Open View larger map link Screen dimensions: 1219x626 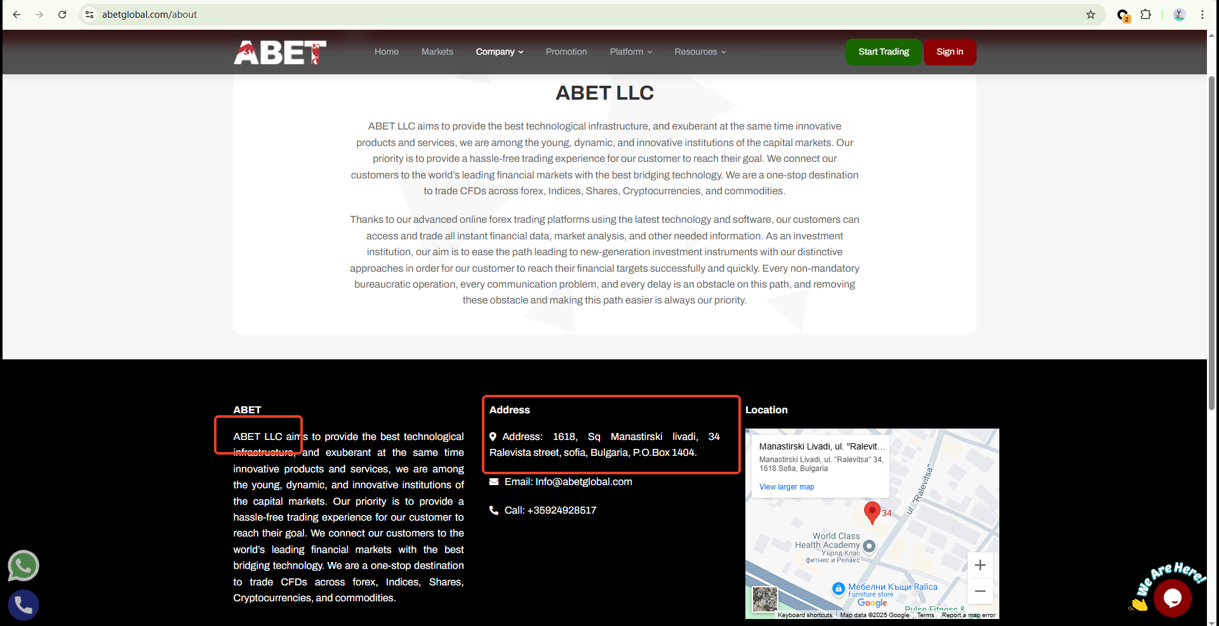click(787, 487)
